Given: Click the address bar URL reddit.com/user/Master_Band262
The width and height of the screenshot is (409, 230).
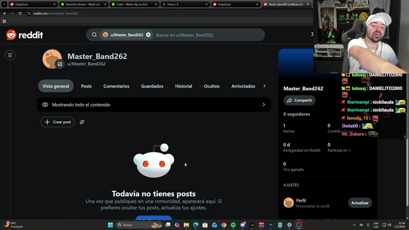Looking at the screenshot, I should pyautogui.click(x=56, y=13).
